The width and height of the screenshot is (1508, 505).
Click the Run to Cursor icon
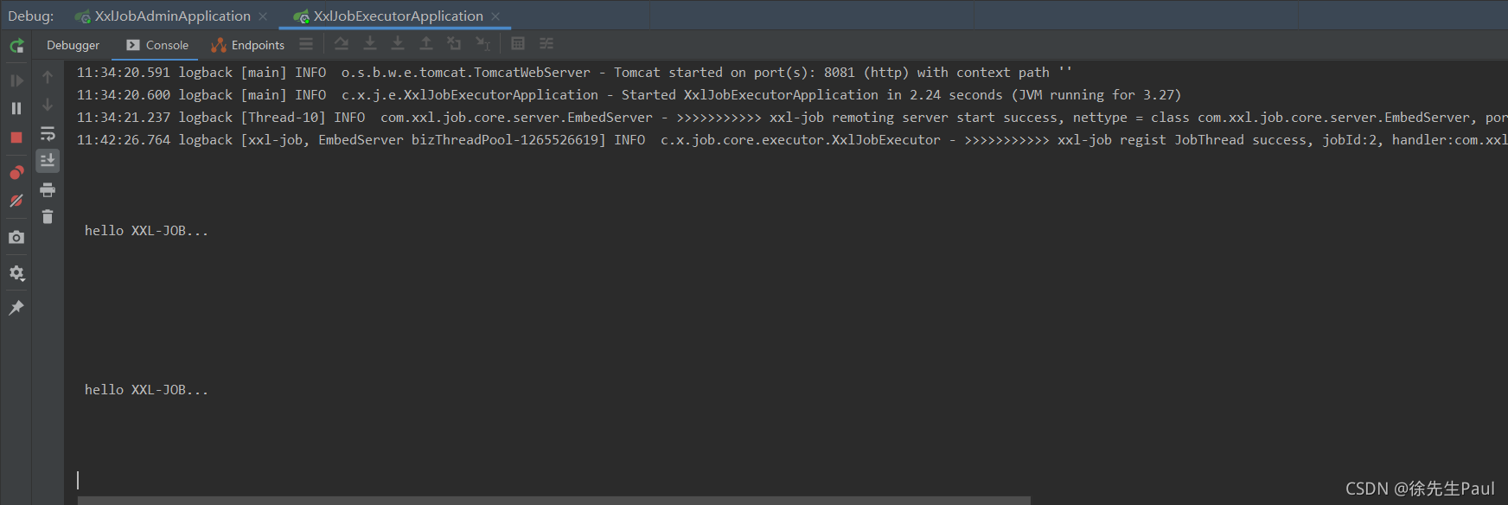coord(482,43)
